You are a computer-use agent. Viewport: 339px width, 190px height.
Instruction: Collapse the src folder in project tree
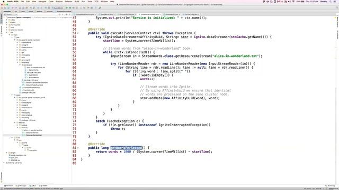pyautogui.click(x=7, y=32)
